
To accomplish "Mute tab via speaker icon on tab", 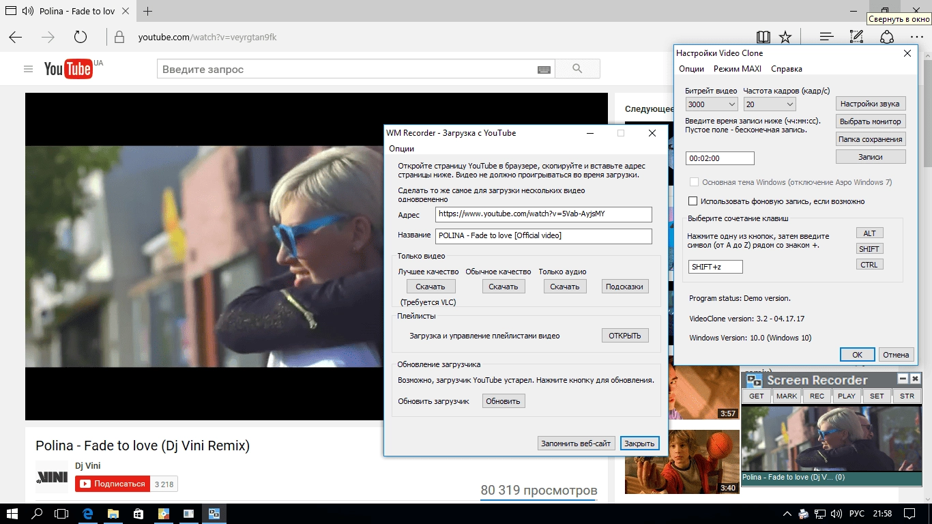I will pyautogui.click(x=27, y=11).
